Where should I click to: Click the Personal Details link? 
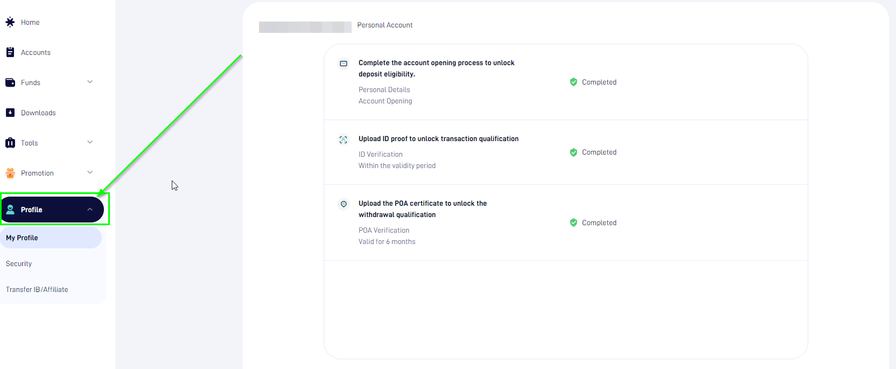(x=384, y=89)
